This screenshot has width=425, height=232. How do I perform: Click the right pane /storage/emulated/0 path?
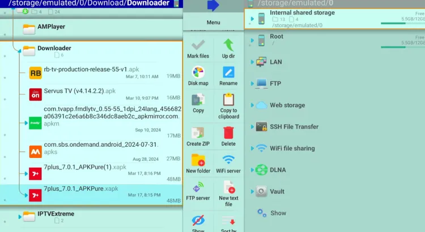pos(295,3)
